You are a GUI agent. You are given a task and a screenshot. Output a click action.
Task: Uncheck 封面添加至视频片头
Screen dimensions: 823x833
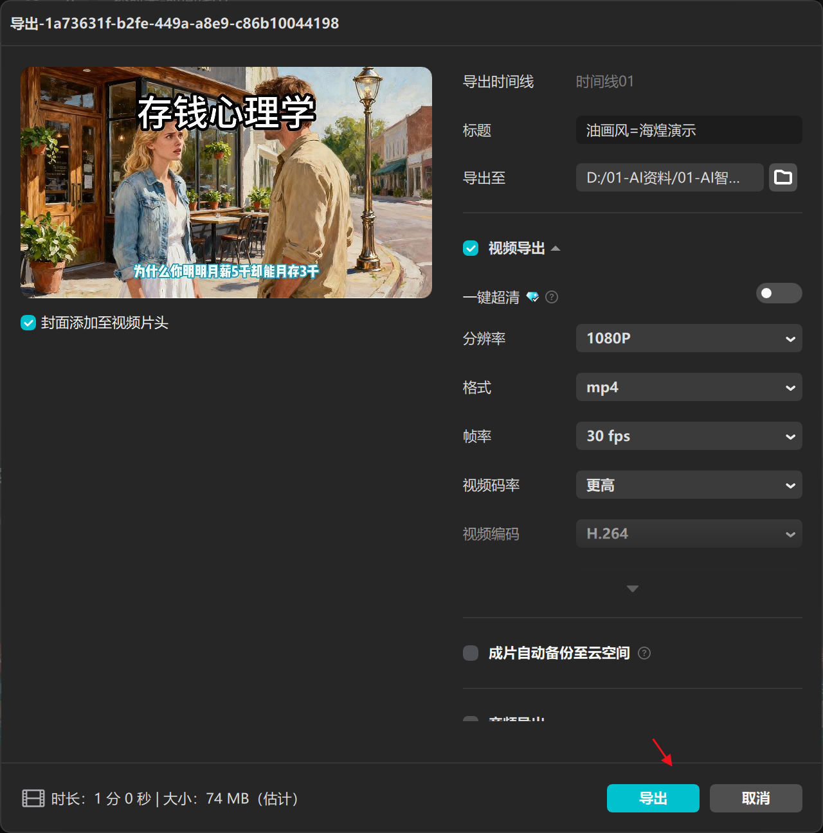(28, 323)
